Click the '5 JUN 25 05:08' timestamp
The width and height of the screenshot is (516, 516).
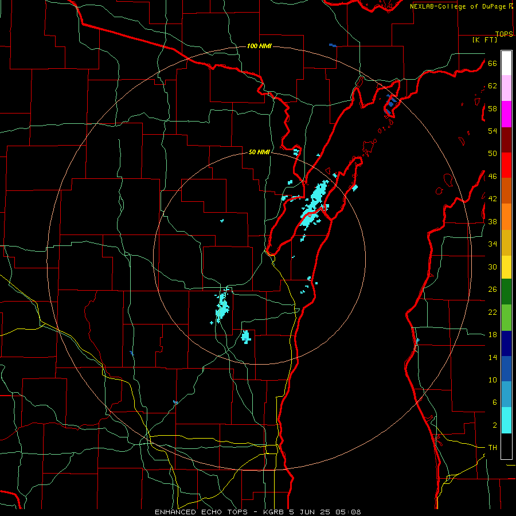[325, 512]
